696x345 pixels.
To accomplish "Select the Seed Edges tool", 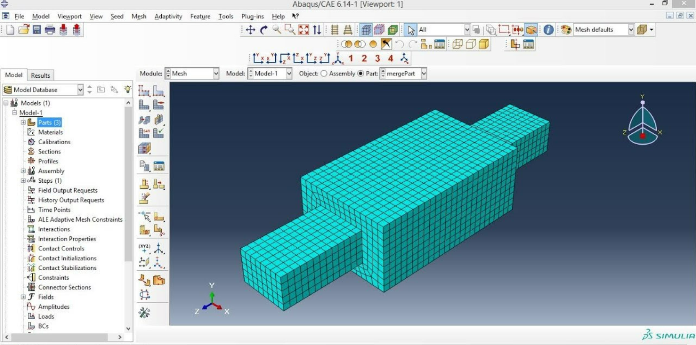I will tap(158, 90).
